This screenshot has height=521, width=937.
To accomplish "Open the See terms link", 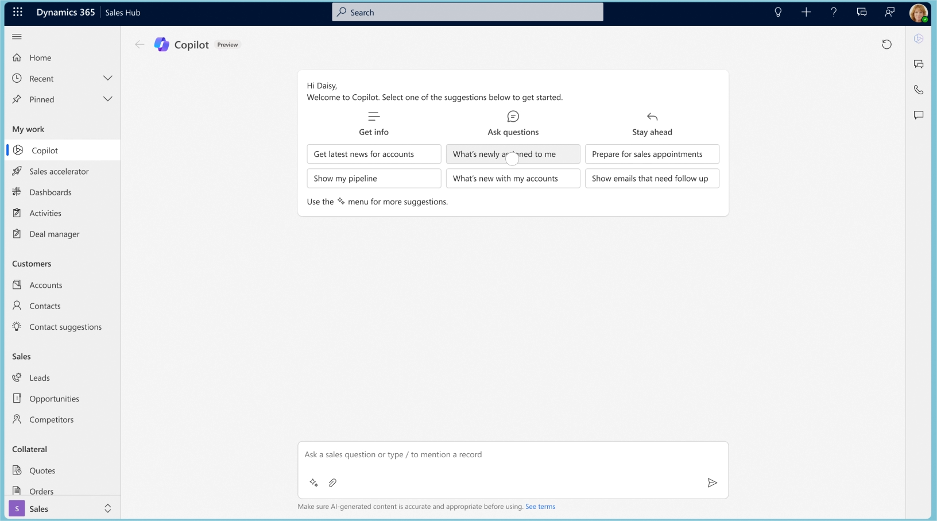I will [540, 507].
